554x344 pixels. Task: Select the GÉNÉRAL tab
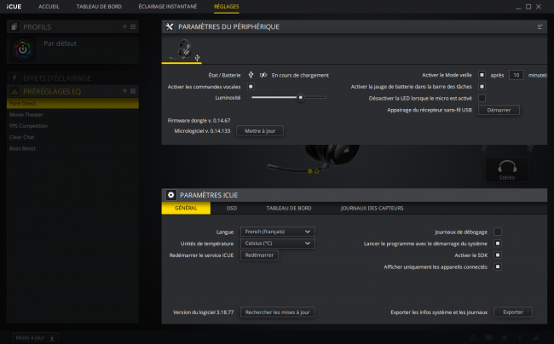(x=186, y=208)
